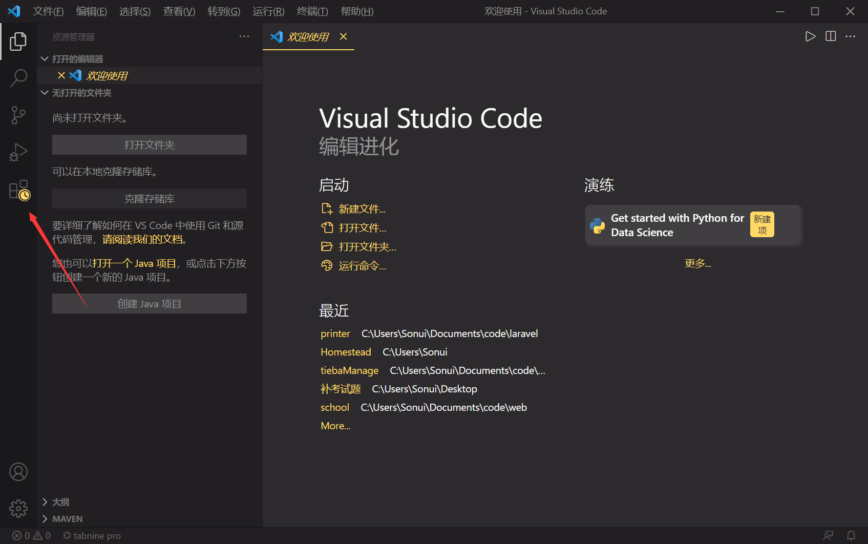Open the 文件(F) menu
The height and width of the screenshot is (544, 868).
(x=48, y=11)
